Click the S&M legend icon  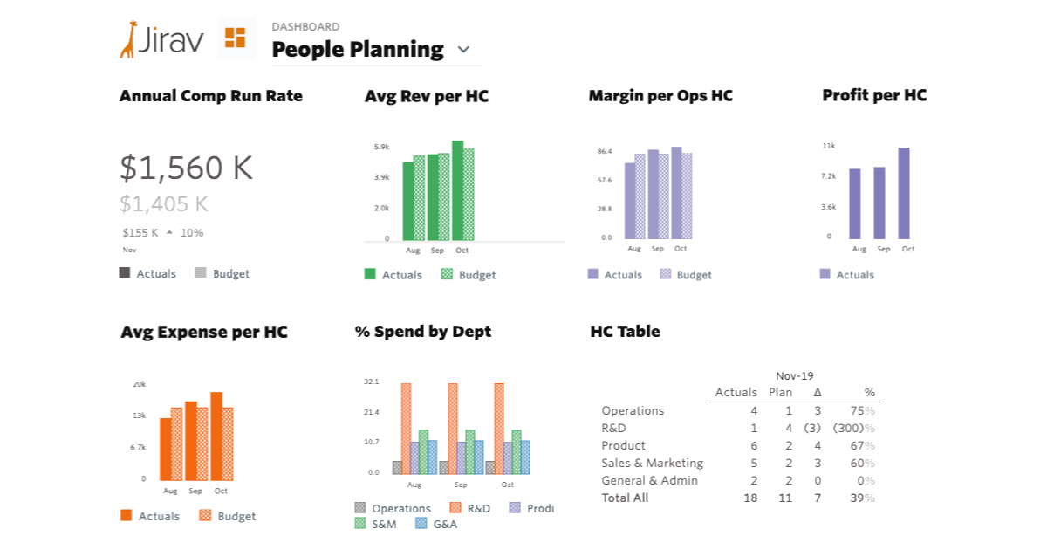point(360,524)
